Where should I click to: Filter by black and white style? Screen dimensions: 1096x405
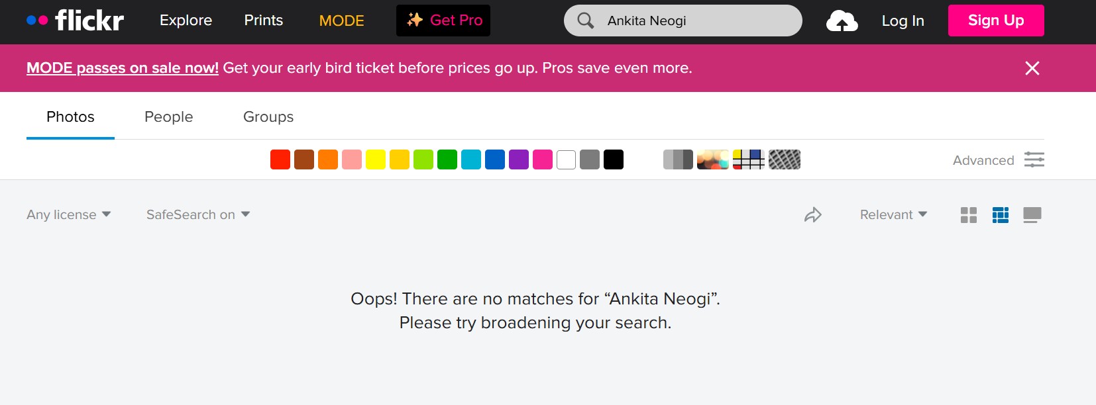(678, 159)
